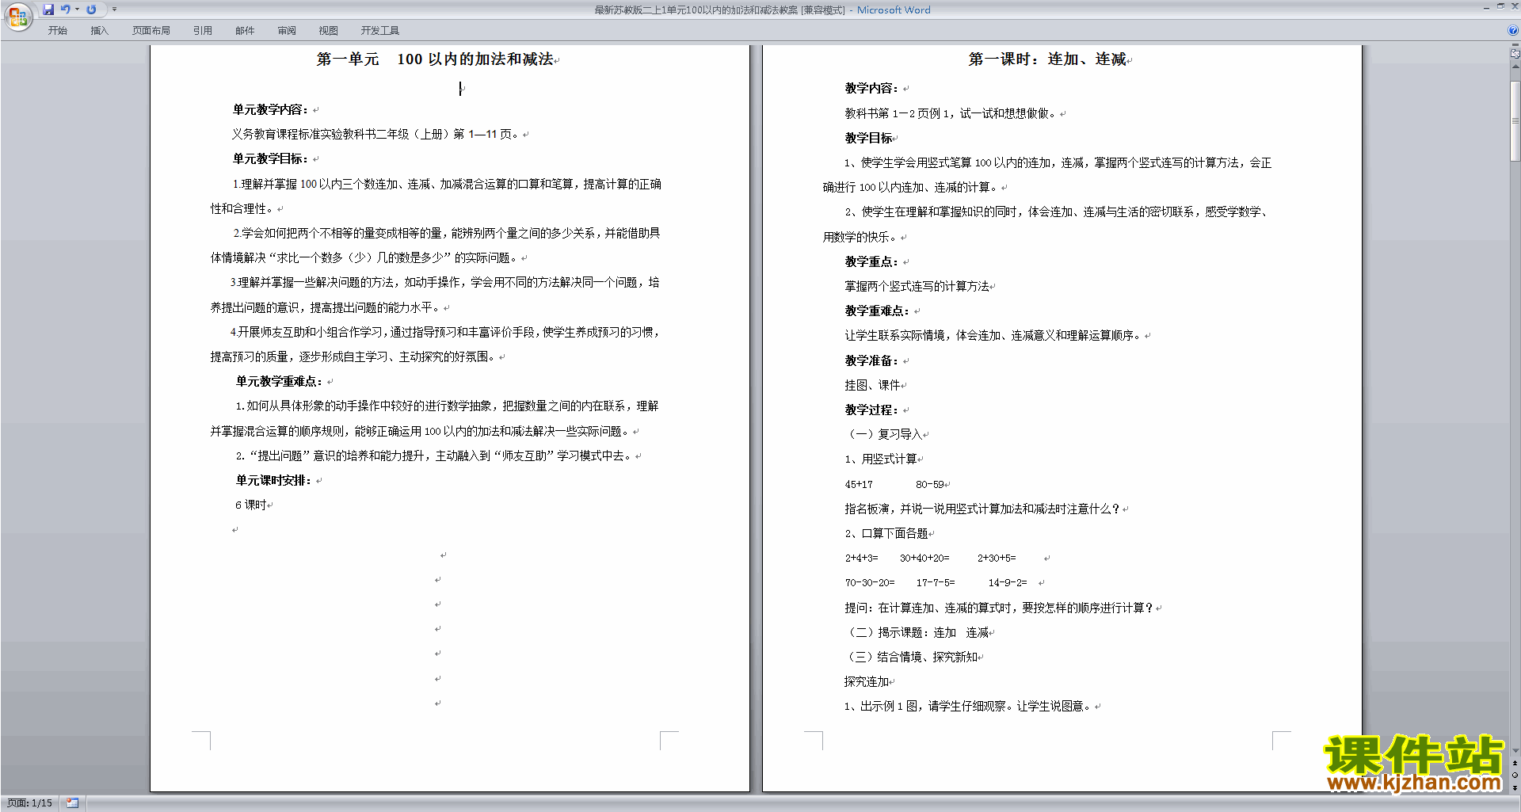Click the vertical scrollbar up arrow
1521x812 pixels.
tap(1515, 67)
